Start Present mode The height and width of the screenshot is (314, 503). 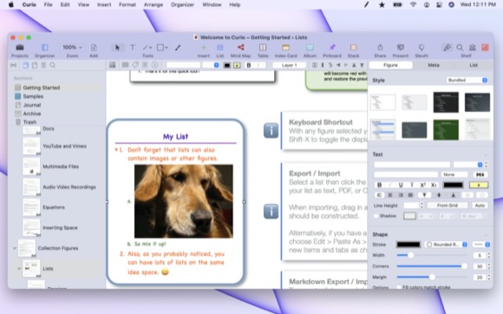pos(401,48)
